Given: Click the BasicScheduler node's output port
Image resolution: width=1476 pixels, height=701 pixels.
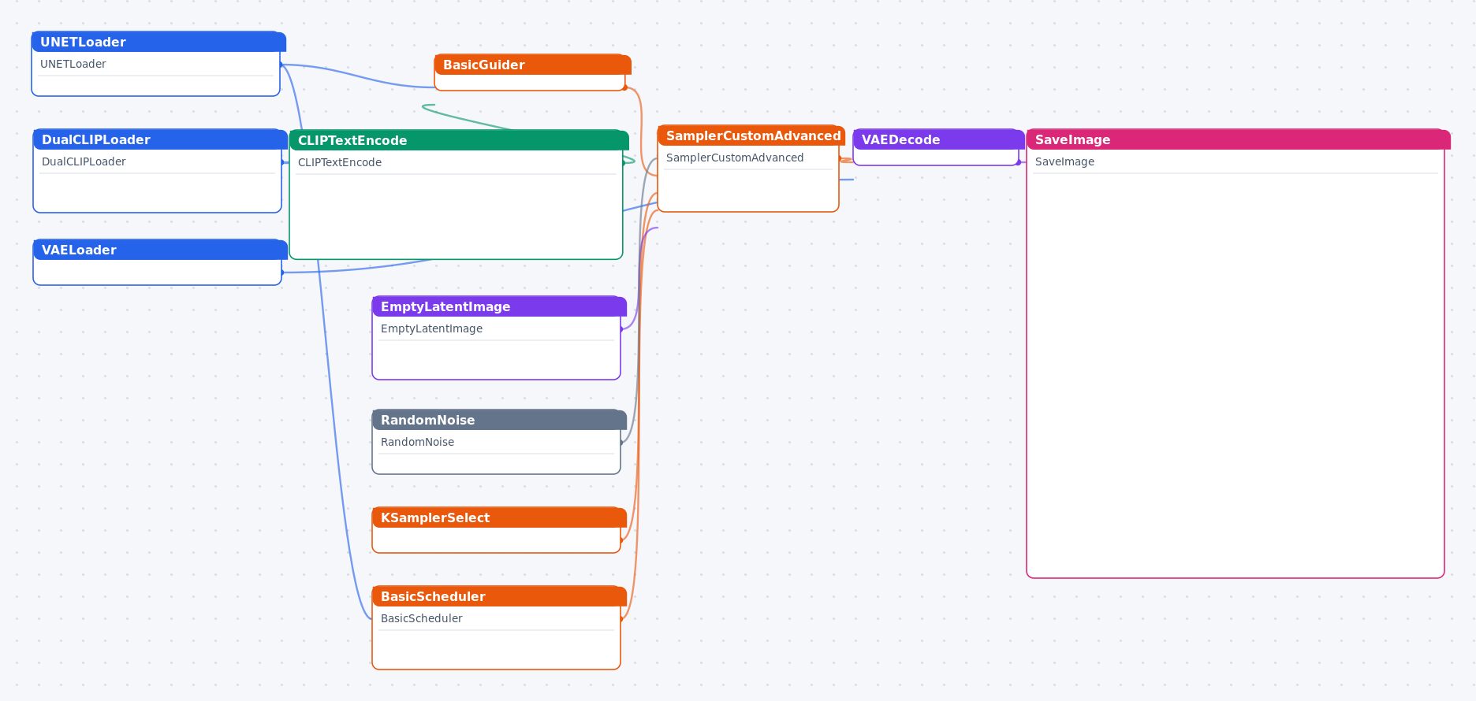Looking at the screenshot, I should coord(621,619).
